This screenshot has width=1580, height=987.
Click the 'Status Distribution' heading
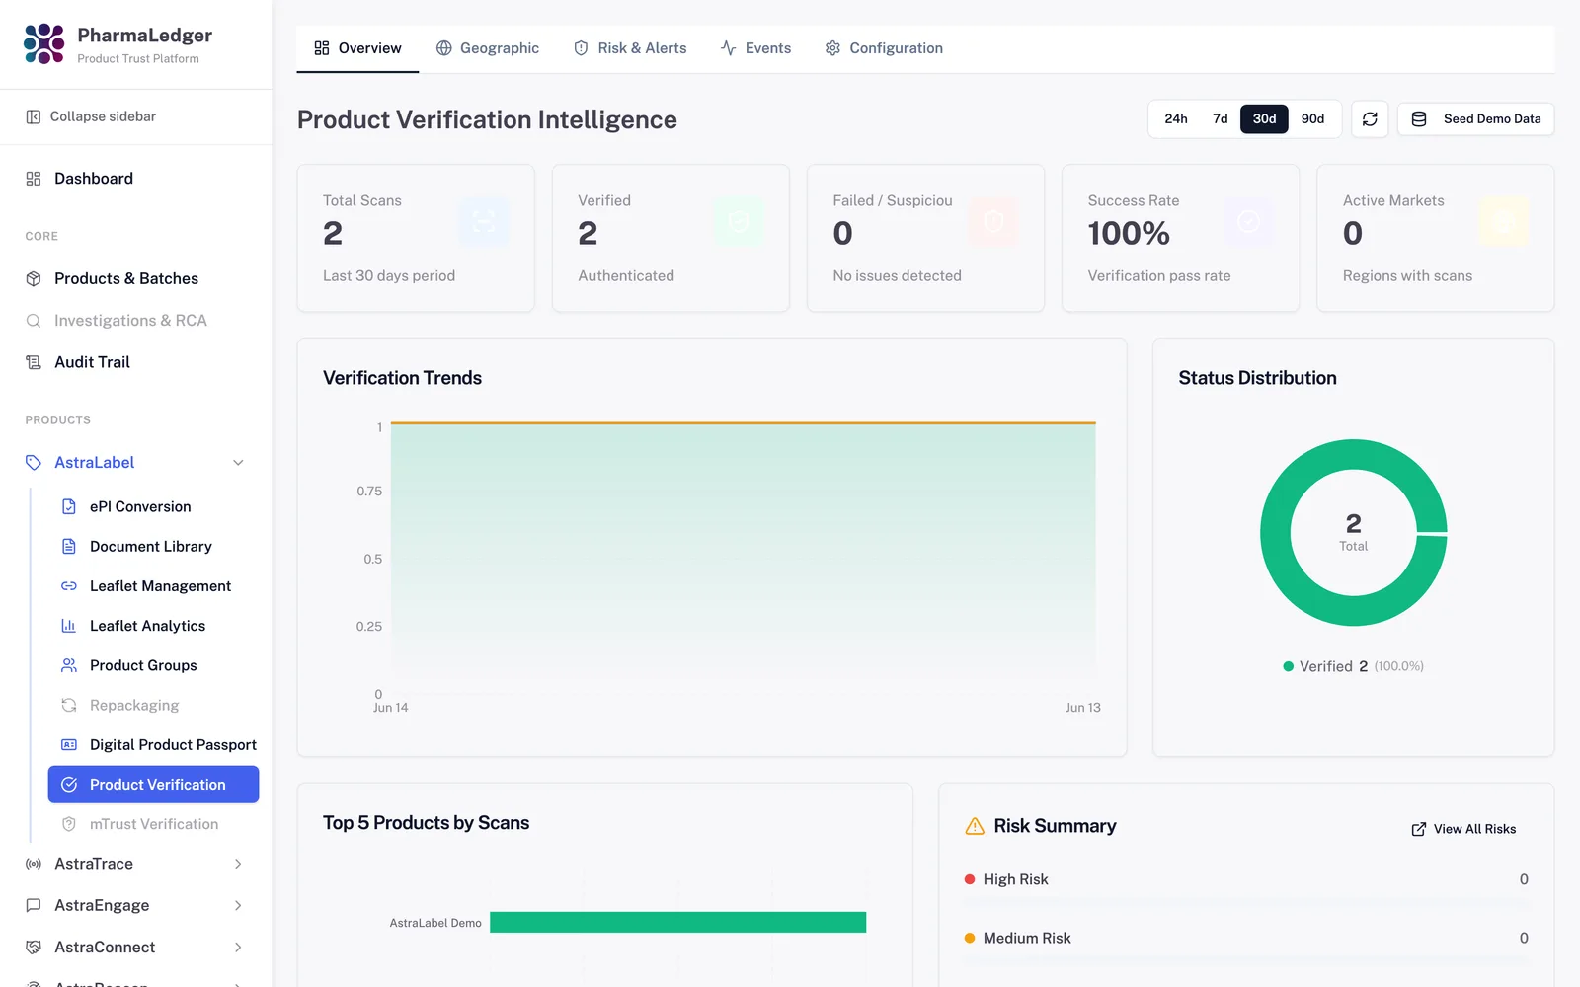[x=1257, y=378]
